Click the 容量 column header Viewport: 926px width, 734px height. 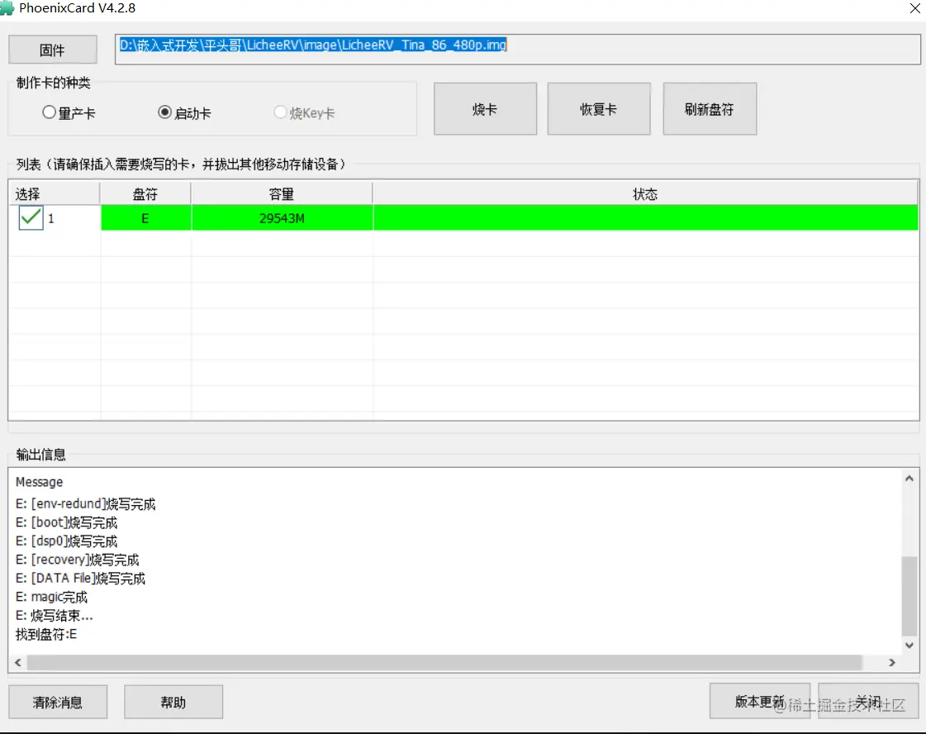(x=281, y=193)
